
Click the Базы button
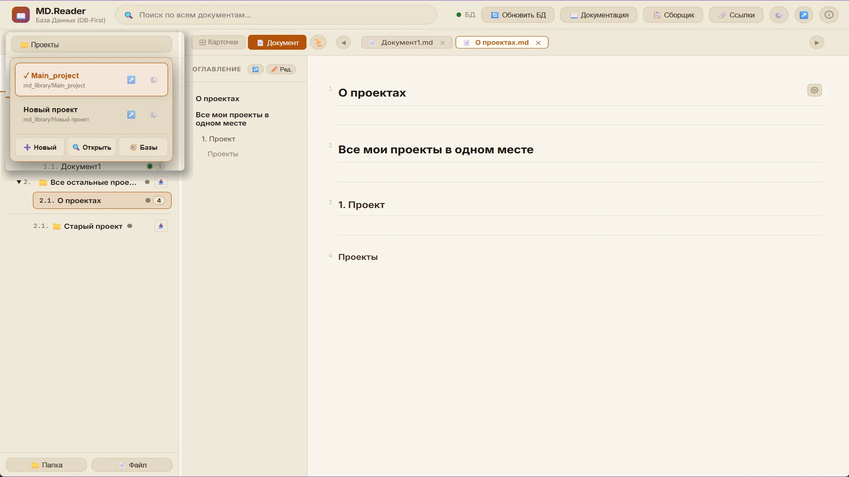click(143, 148)
